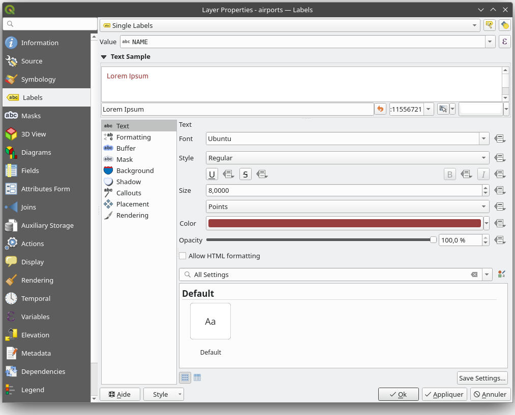
Task: Select the Default text format thumbnail
Action: [210, 322]
